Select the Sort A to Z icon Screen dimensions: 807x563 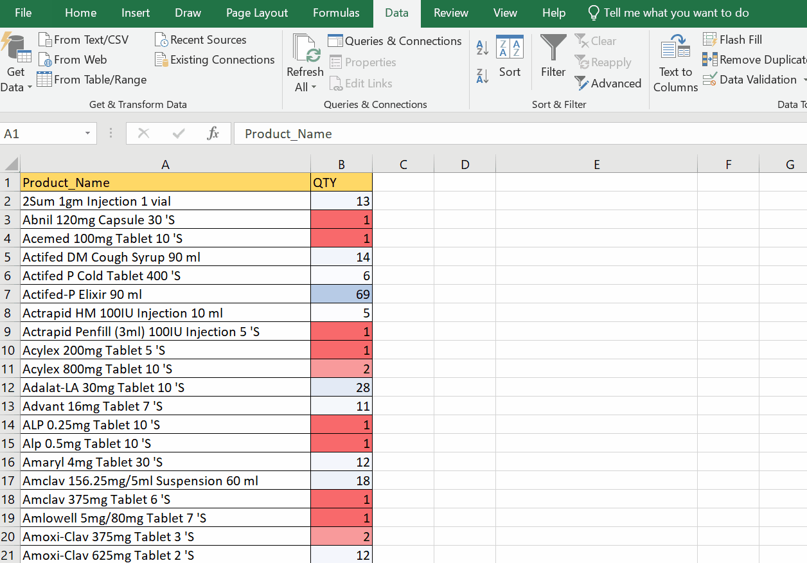coord(483,46)
